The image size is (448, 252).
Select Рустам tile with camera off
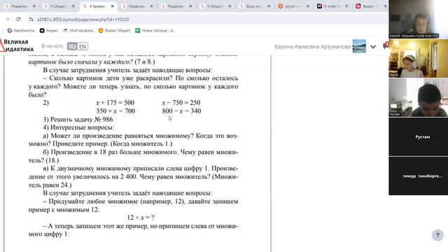pos(418,137)
